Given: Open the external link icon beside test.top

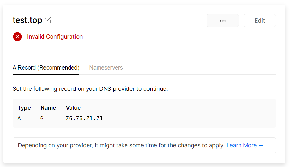Looking at the screenshot, I should (48, 20).
